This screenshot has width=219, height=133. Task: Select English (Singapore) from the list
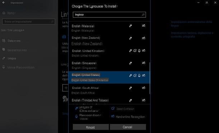pyautogui.click(x=109, y=65)
